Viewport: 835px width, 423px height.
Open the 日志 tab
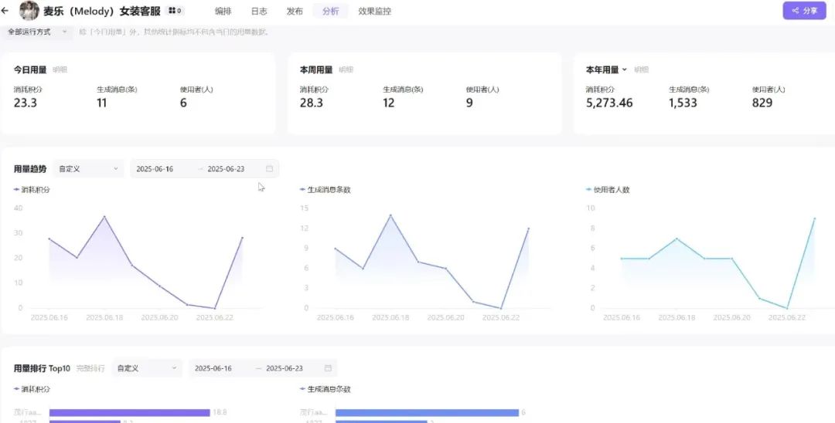pyautogui.click(x=259, y=11)
